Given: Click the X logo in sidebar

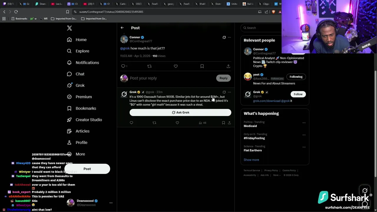Looking at the screenshot, I should click(70, 28).
